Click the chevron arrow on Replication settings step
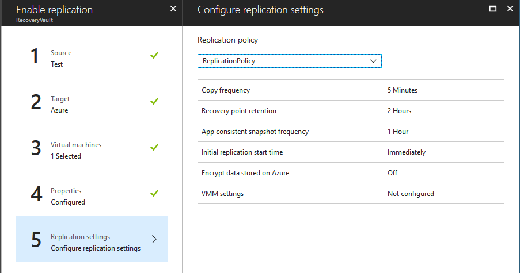 [154, 239]
